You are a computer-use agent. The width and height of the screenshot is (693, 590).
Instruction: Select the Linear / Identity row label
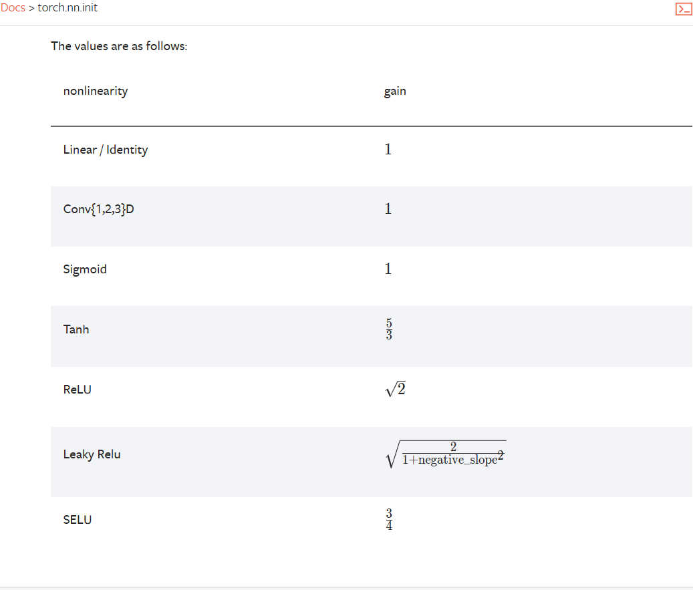click(x=106, y=150)
